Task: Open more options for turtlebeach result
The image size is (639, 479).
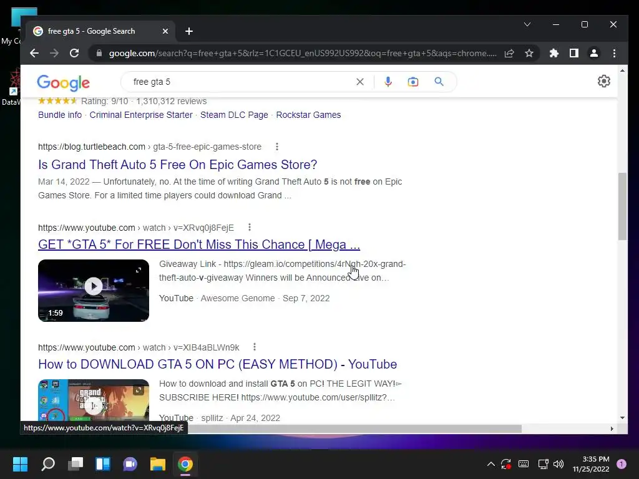Action: point(277,147)
